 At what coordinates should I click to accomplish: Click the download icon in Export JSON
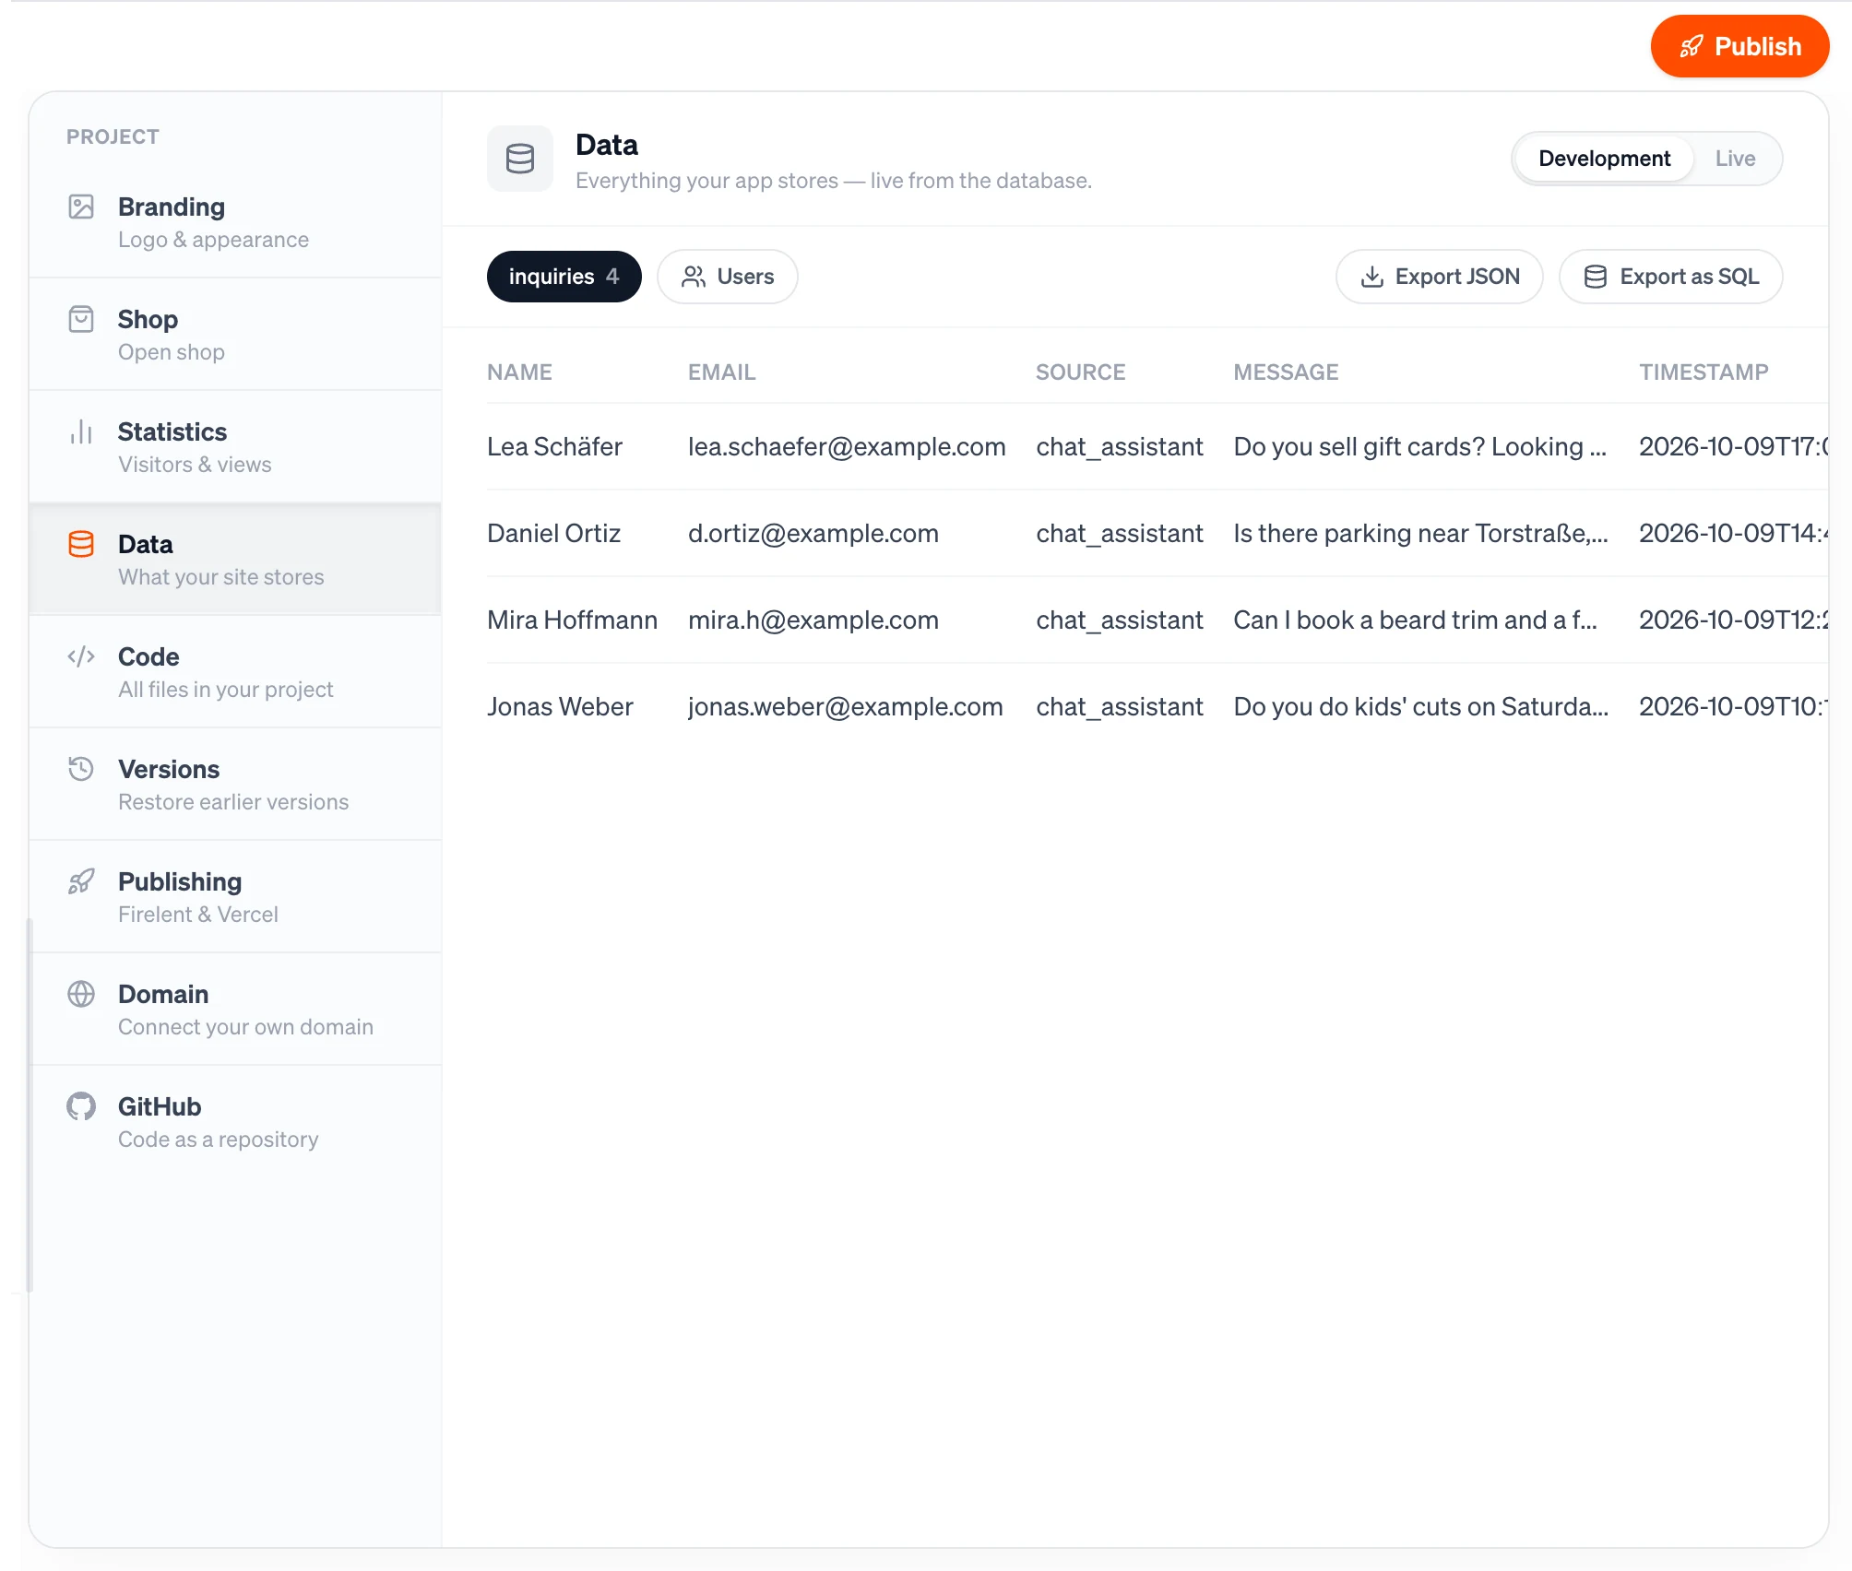pyautogui.click(x=1372, y=277)
